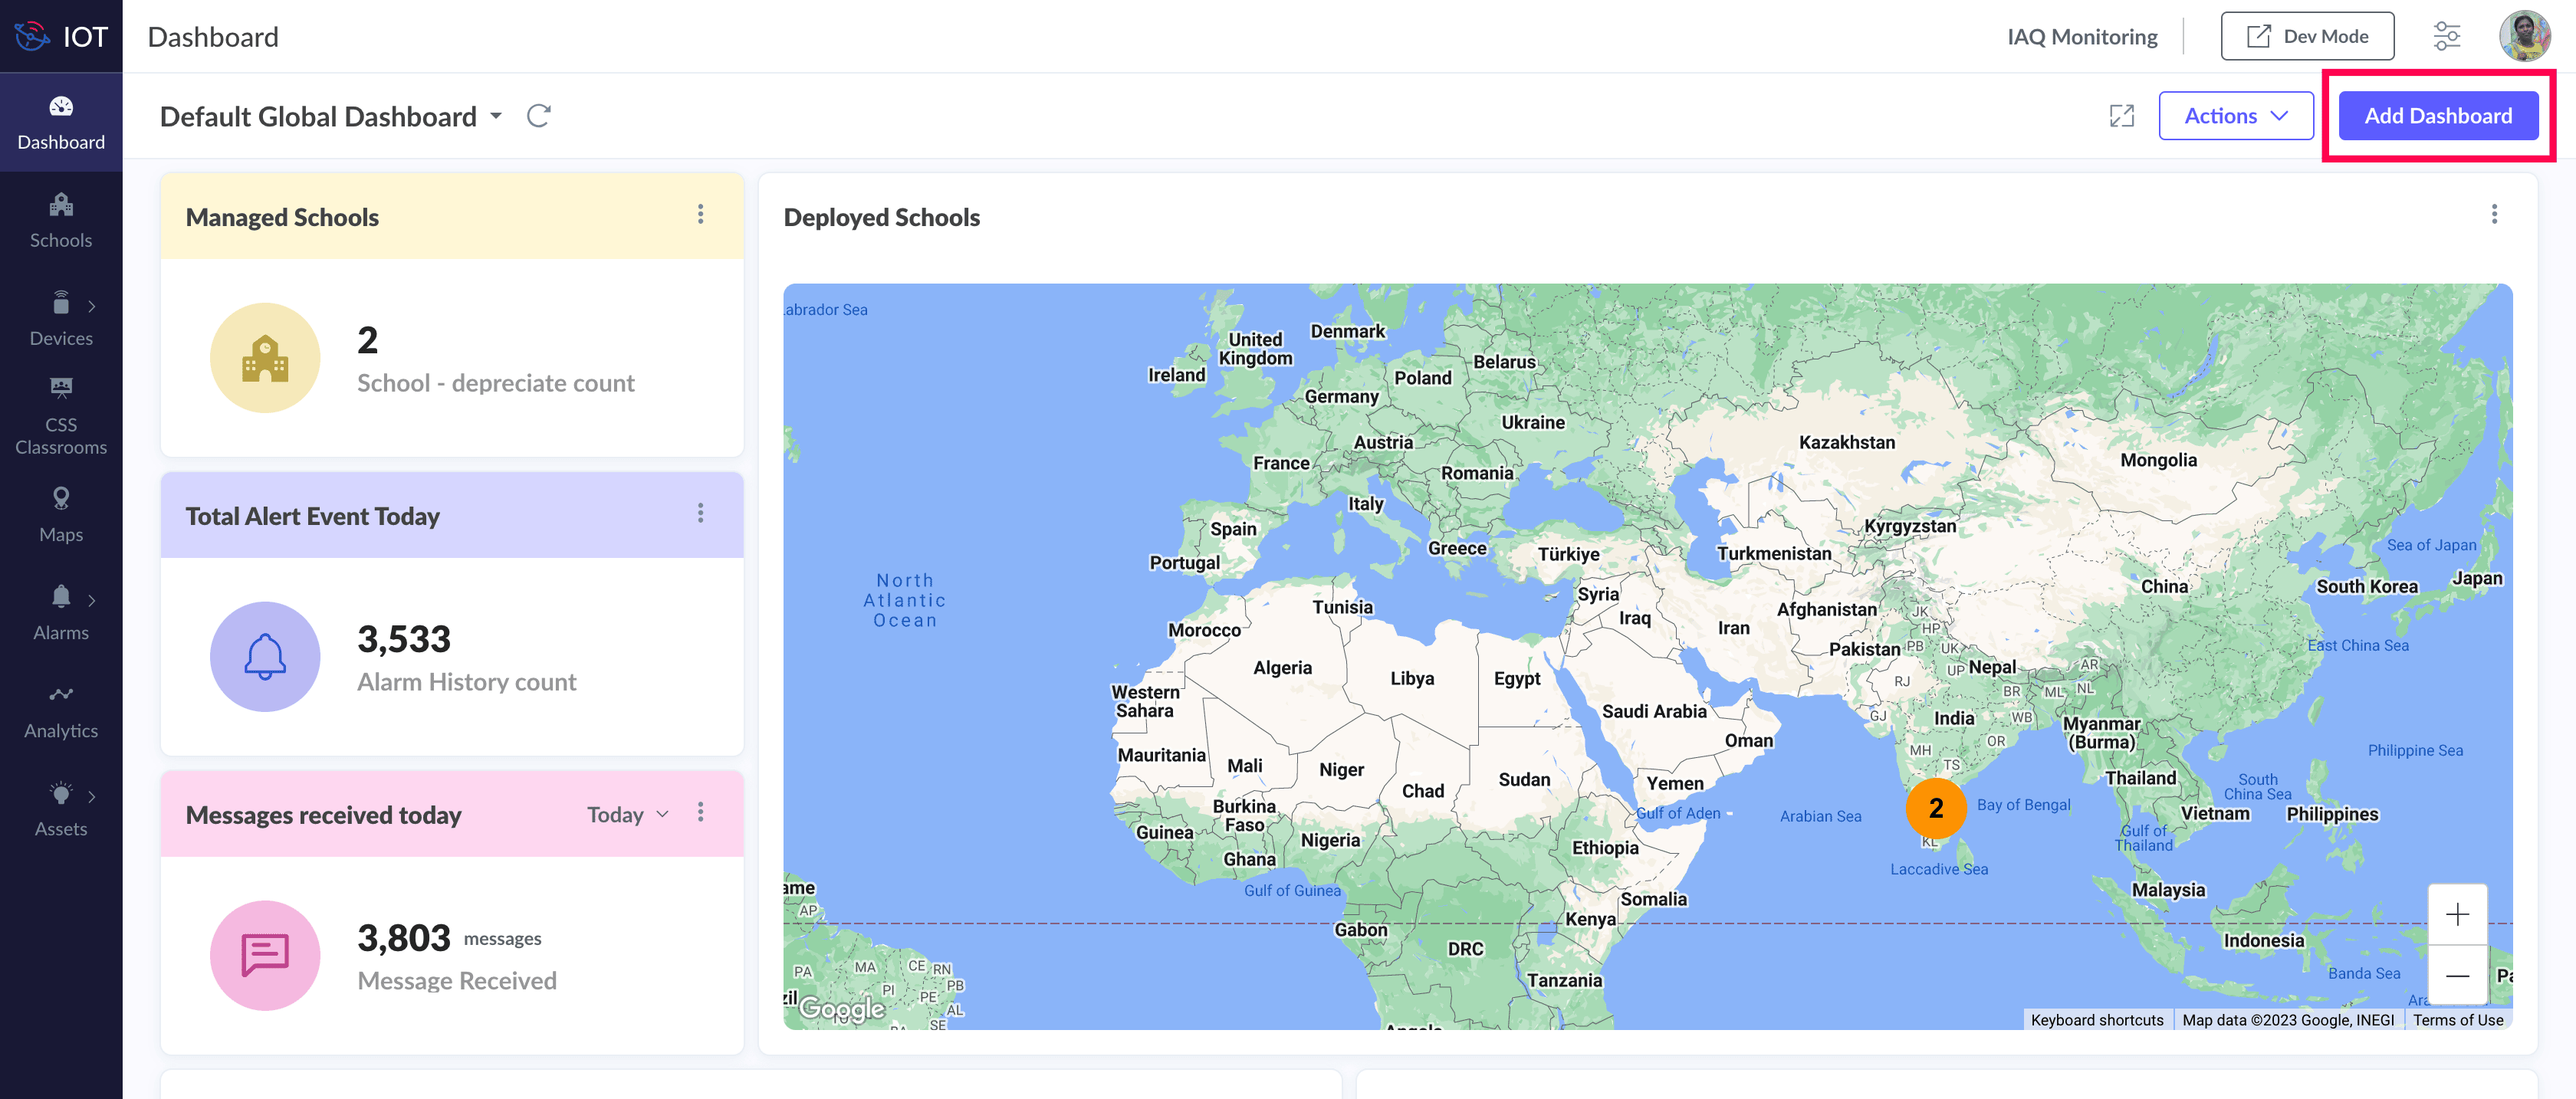This screenshot has width=2576, height=1099.
Task: Open Deployed Schools widget options menu
Action: click(x=2493, y=214)
